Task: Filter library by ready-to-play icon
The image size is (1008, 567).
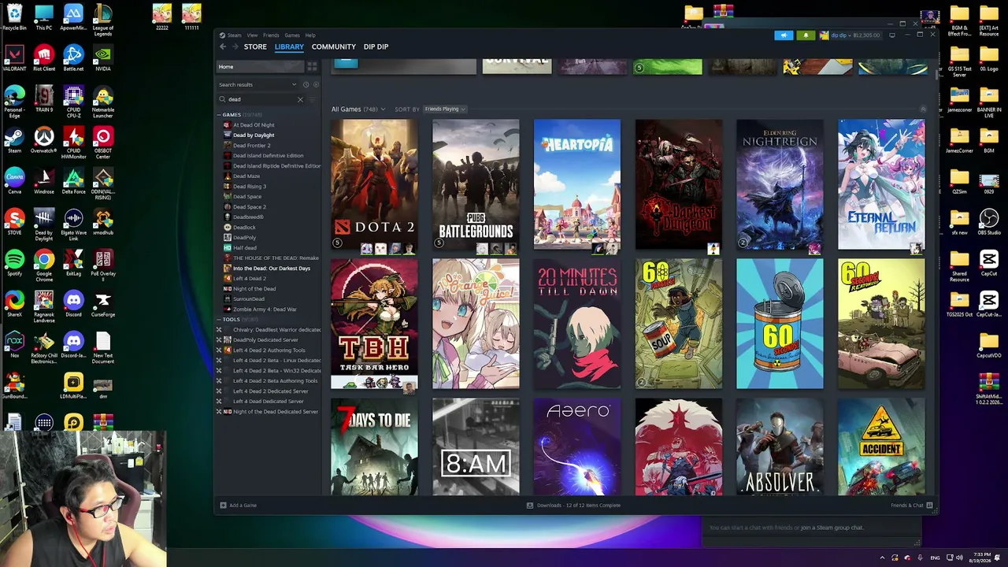Action: click(316, 84)
